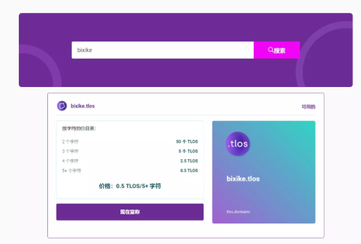Image resolution: width=361 pixels, height=244 pixels.
Task: Click the round .tlos logo on card
Action: (x=238, y=145)
